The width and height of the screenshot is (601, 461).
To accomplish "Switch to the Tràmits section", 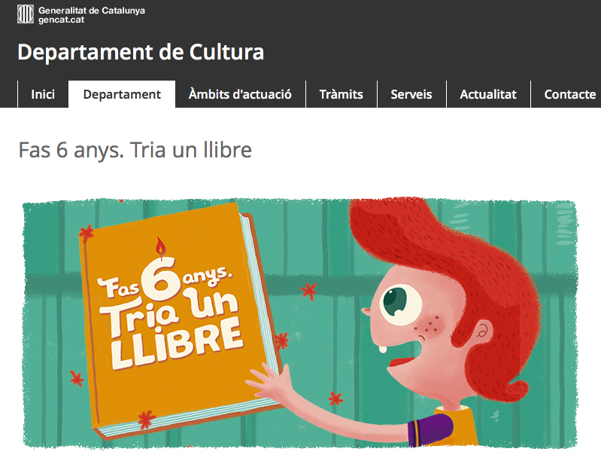I will 341,94.
